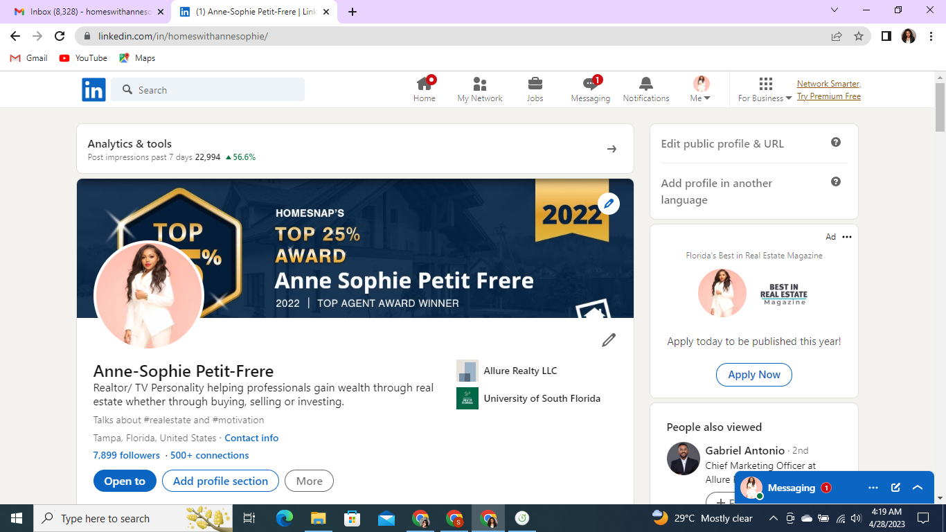Click the Chrome profile avatar in toolbar
The height and width of the screenshot is (532, 946).
tap(909, 36)
